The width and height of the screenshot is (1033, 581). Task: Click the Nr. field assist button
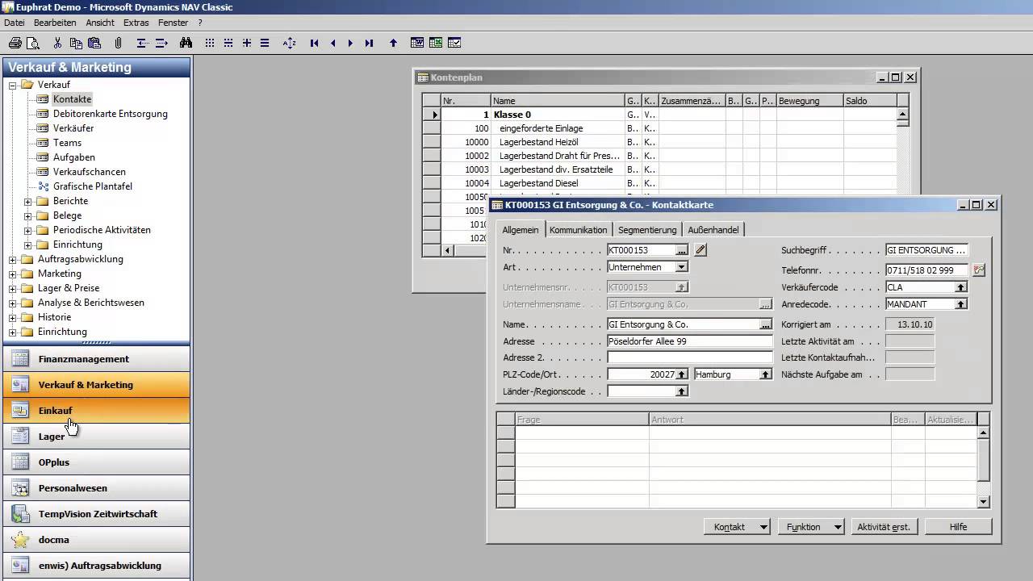[682, 250]
